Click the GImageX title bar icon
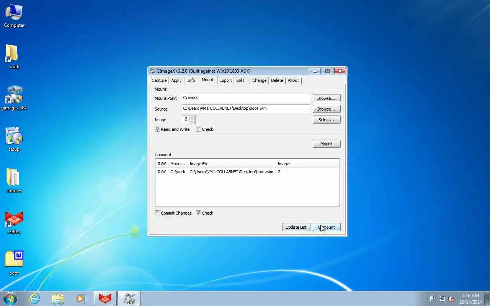Image resolution: width=490 pixels, height=306 pixels. pyautogui.click(x=152, y=71)
